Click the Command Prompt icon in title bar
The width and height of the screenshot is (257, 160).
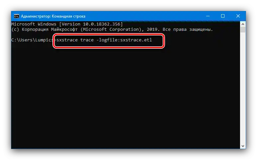click(x=16, y=16)
